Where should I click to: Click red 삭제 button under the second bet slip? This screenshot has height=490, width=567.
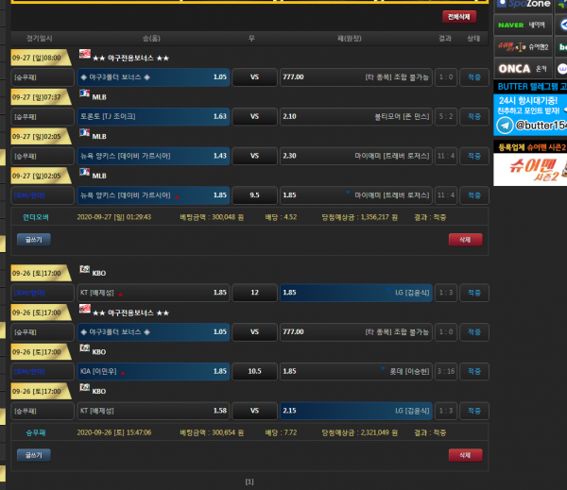[463, 454]
